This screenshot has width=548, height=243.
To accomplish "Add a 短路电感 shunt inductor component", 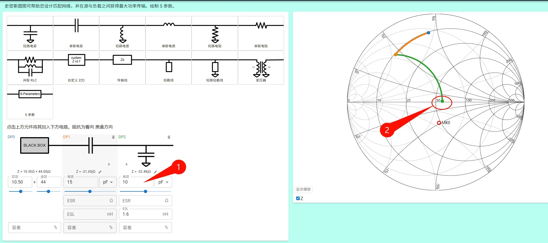I will 122,33.
